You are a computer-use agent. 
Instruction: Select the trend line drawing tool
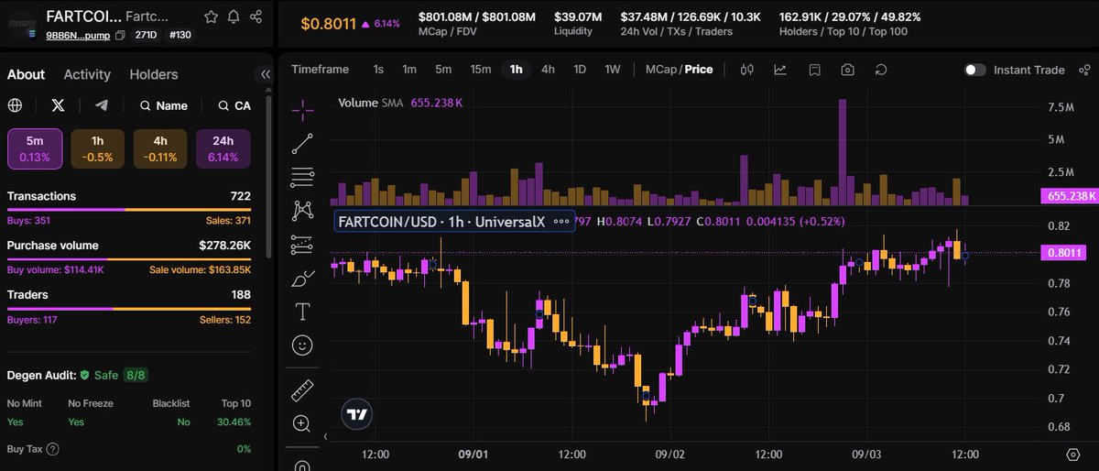(x=302, y=143)
